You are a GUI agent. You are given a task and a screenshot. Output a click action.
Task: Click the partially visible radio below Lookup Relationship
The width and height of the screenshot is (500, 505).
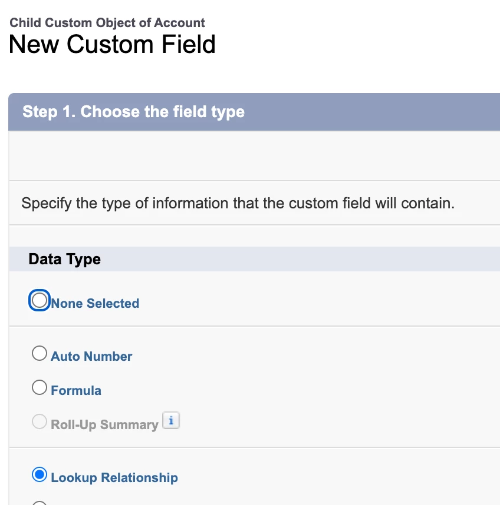(x=40, y=503)
